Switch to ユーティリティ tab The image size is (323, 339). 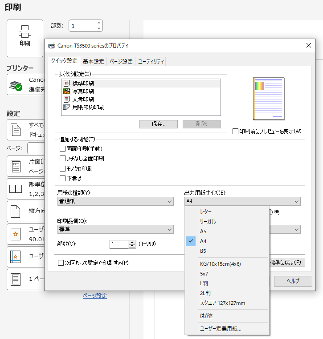tap(151, 62)
